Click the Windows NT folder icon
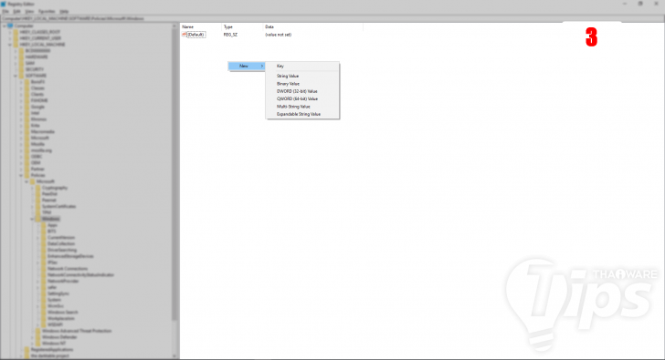665x360 pixels. click(x=37, y=343)
